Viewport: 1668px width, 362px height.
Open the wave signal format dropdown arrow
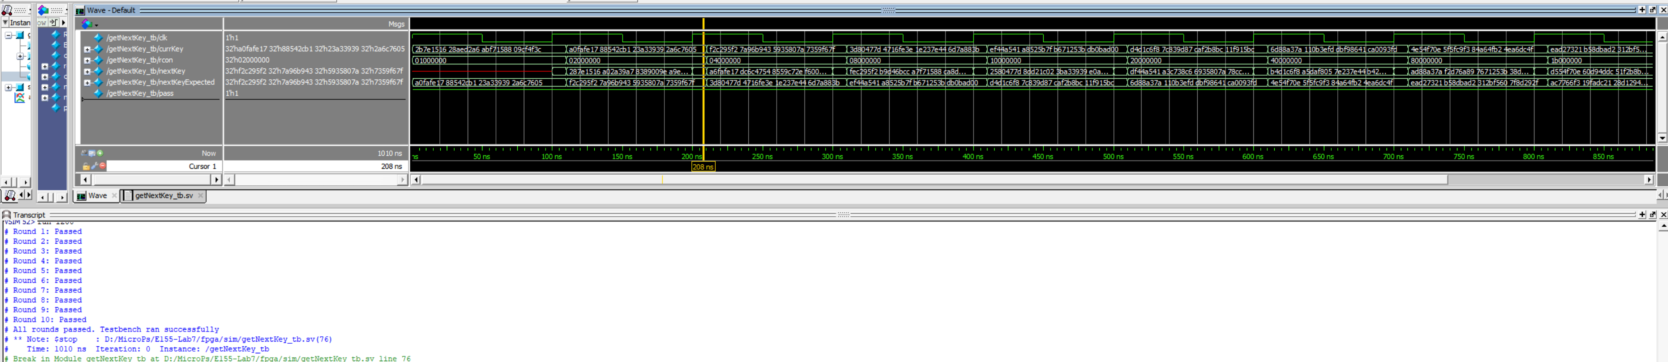click(x=97, y=25)
